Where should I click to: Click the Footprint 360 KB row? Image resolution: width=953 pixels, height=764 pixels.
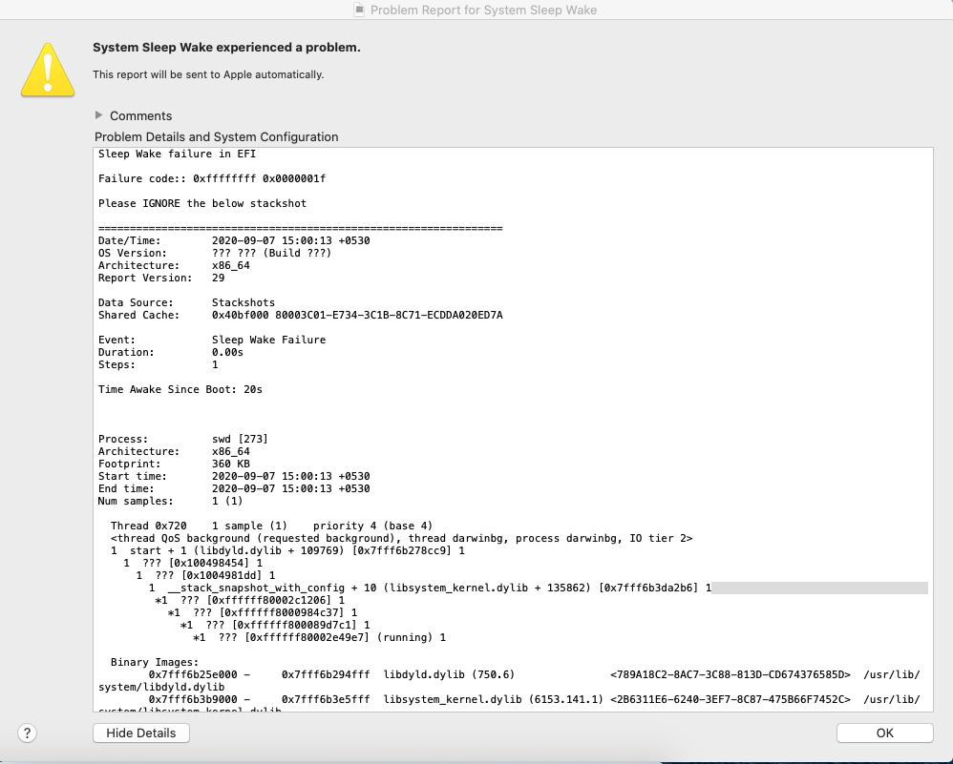click(x=174, y=464)
